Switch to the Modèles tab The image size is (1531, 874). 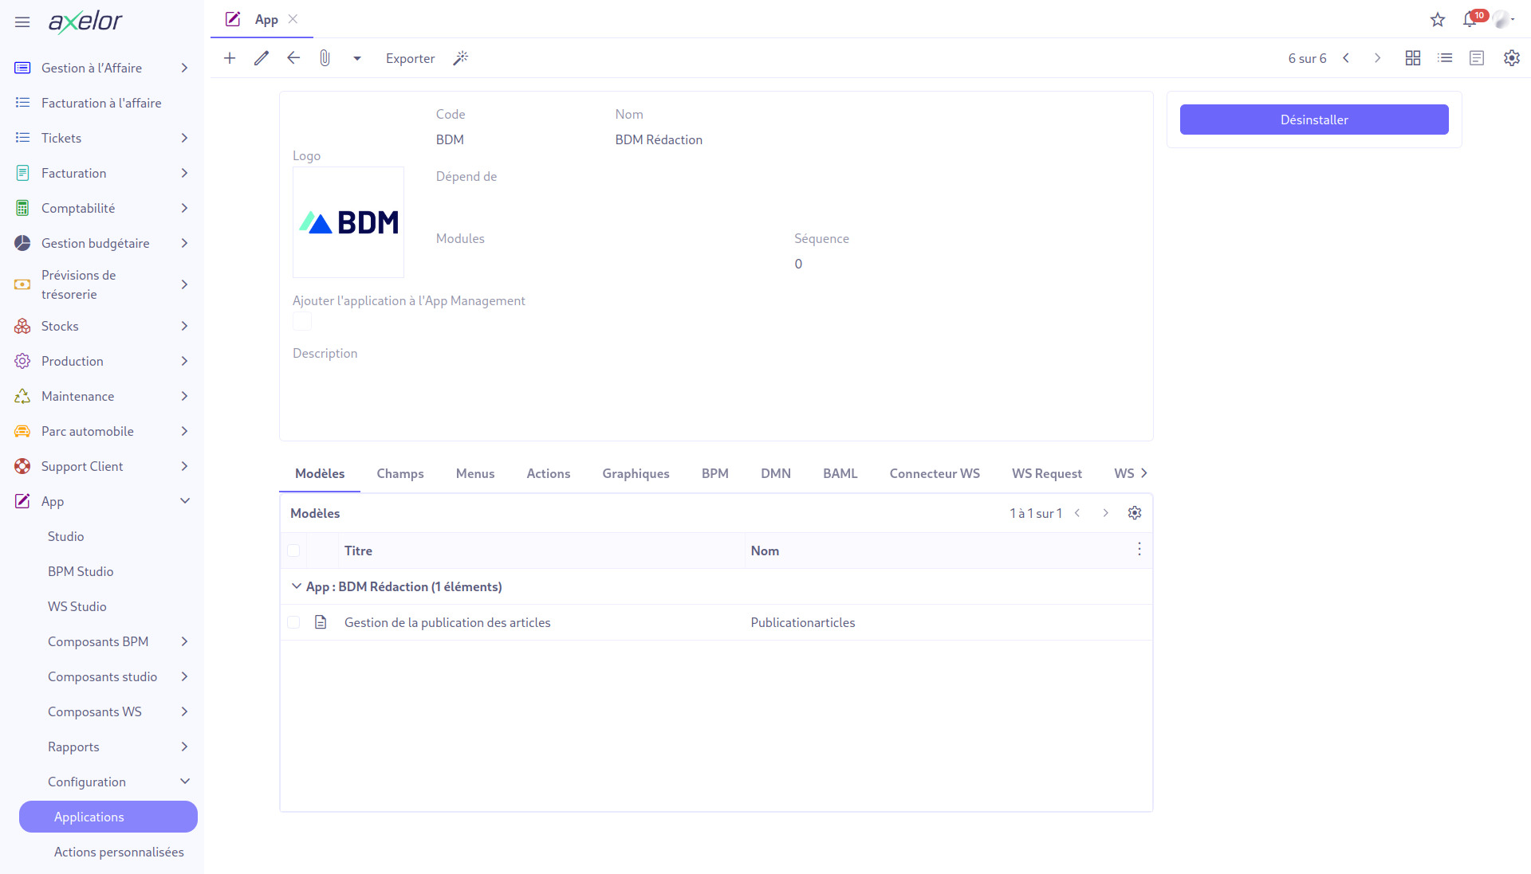pyautogui.click(x=320, y=473)
